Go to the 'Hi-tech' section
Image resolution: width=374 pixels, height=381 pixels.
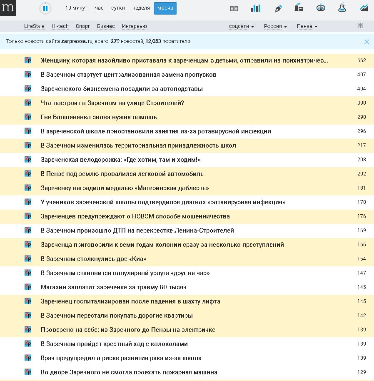click(60, 26)
